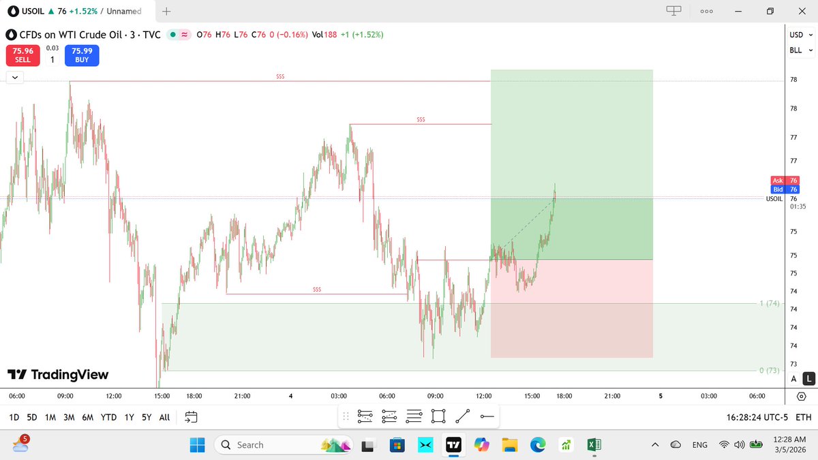Image resolution: width=818 pixels, height=460 pixels.
Task: Grab the floating drawing toolbar handle dots
Action: coord(346,416)
